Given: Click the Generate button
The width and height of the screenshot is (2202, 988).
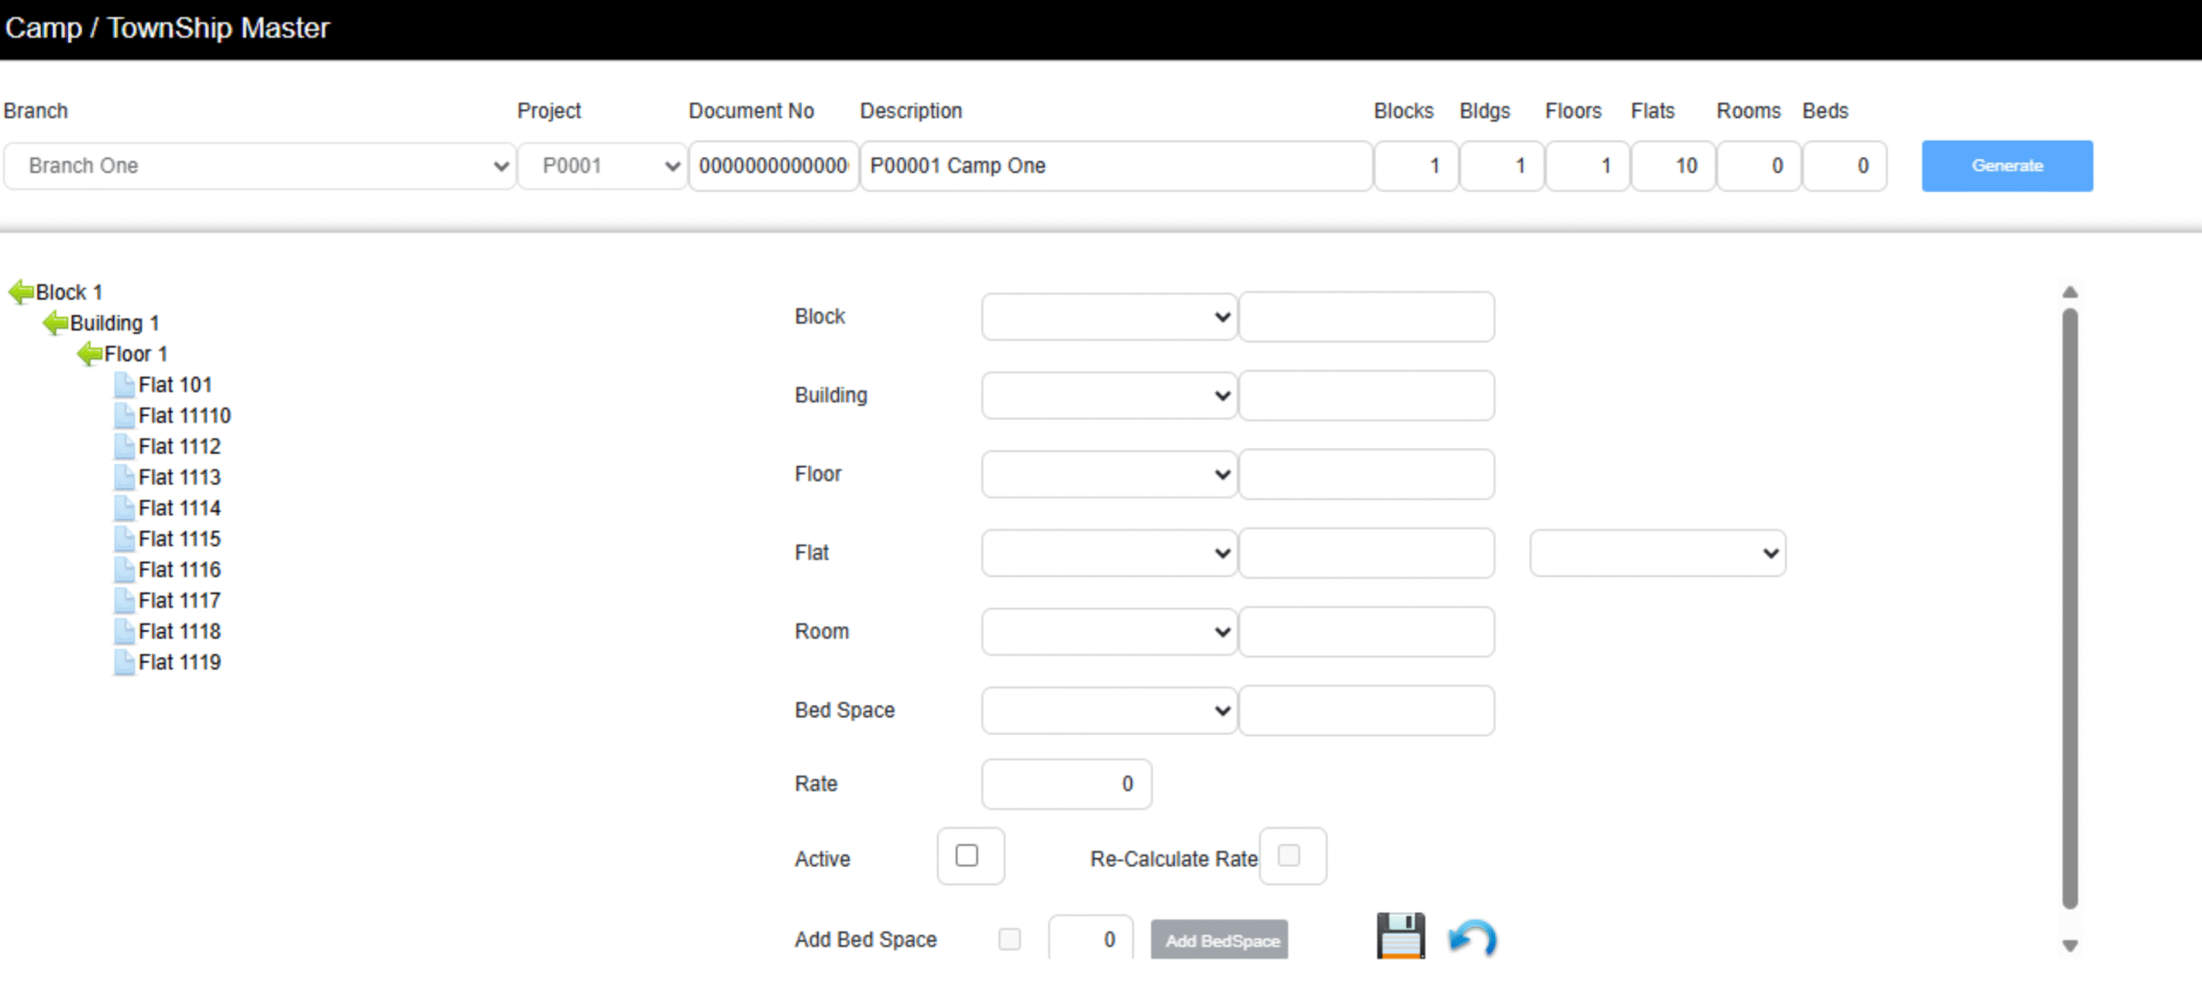Looking at the screenshot, I should click(2007, 166).
